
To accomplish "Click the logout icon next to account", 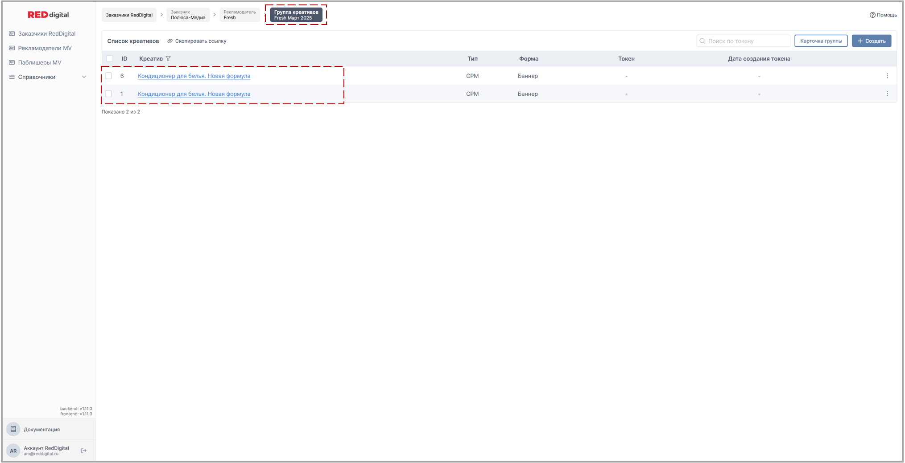I will pyautogui.click(x=84, y=451).
